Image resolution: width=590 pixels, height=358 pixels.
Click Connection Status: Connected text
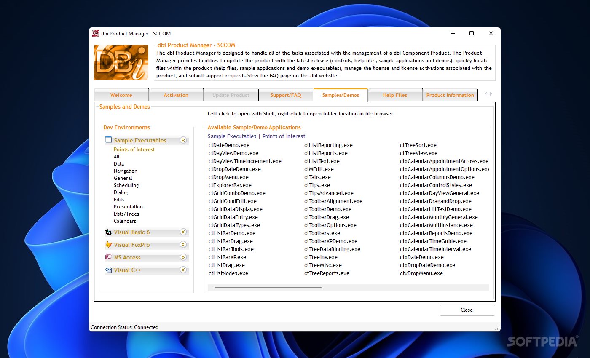coord(125,327)
